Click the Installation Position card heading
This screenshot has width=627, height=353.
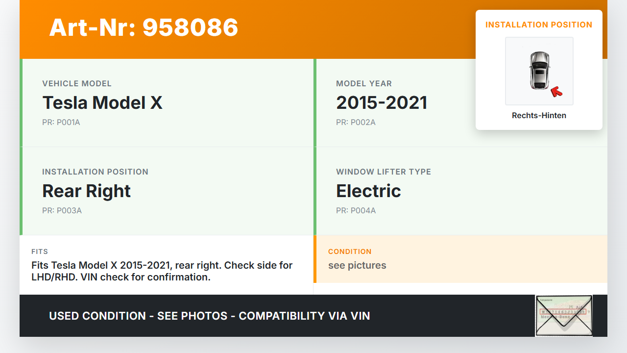[x=539, y=25]
